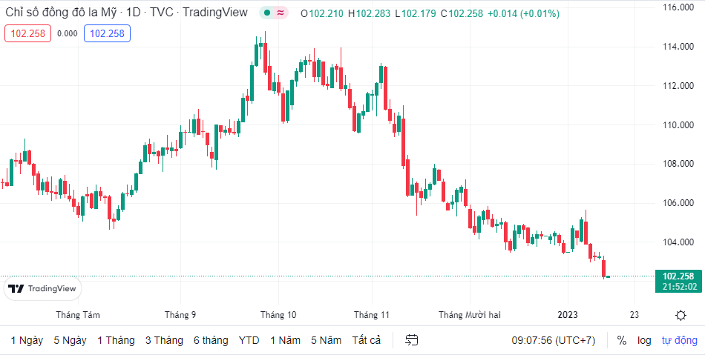Toggle log scale mode
The image size is (705, 355).
click(644, 340)
